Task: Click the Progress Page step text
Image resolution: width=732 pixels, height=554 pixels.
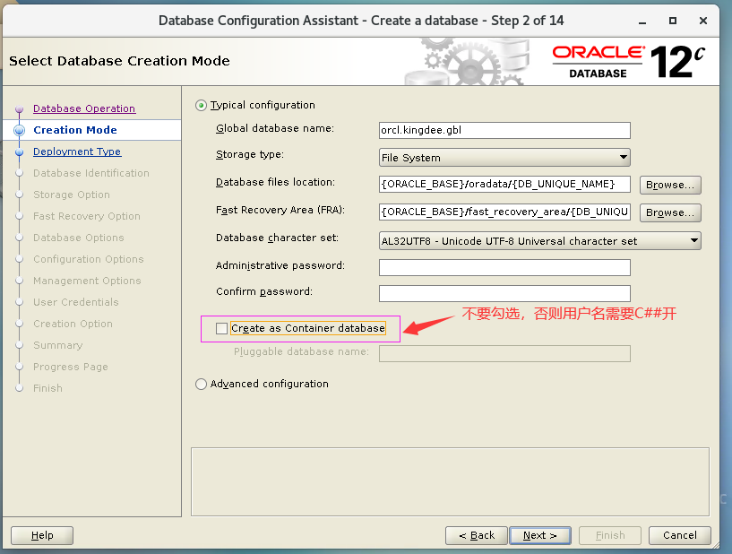Action: click(x=71, y=367)
